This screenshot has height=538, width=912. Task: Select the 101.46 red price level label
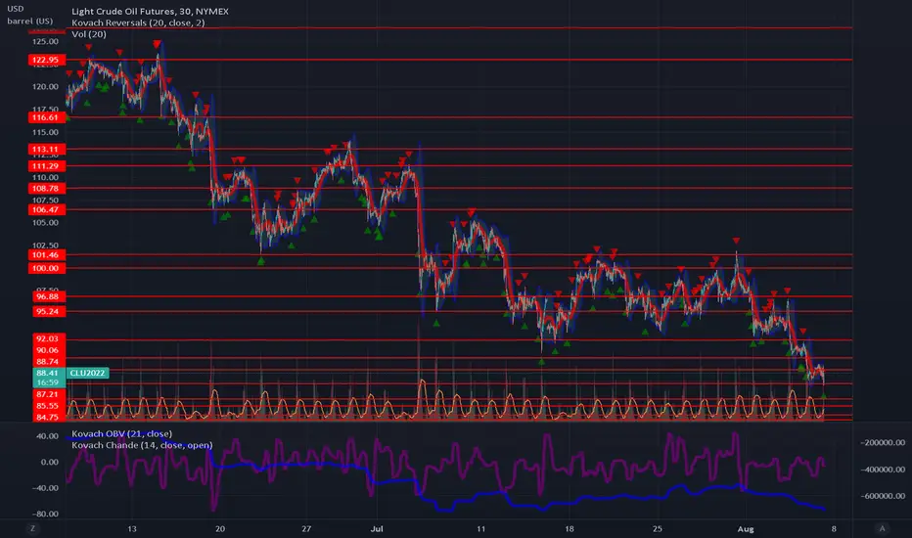pos(45,254)
